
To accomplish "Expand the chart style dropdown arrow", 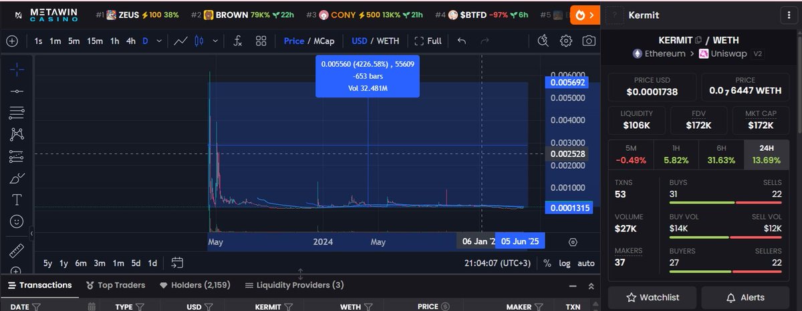I will tap(215, 41).
